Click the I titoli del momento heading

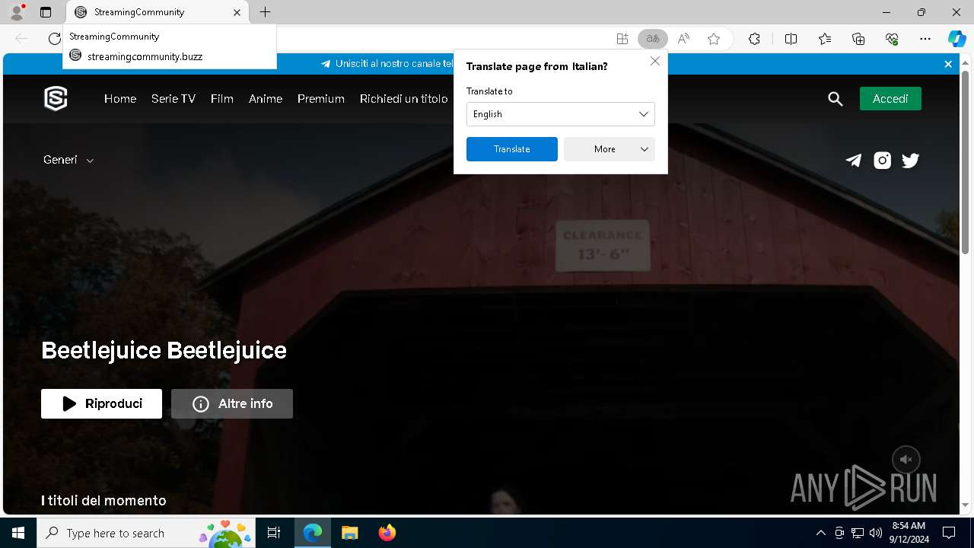click(103, 500)
